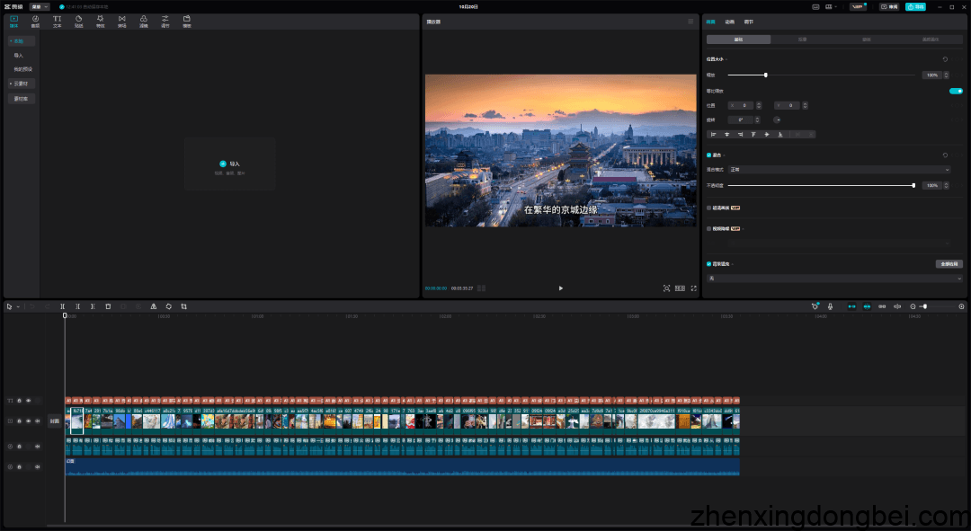The image size is (971, 531).
Task: Open the 菜单 menu dropdown in title bar
Action: tap(40, 6)
